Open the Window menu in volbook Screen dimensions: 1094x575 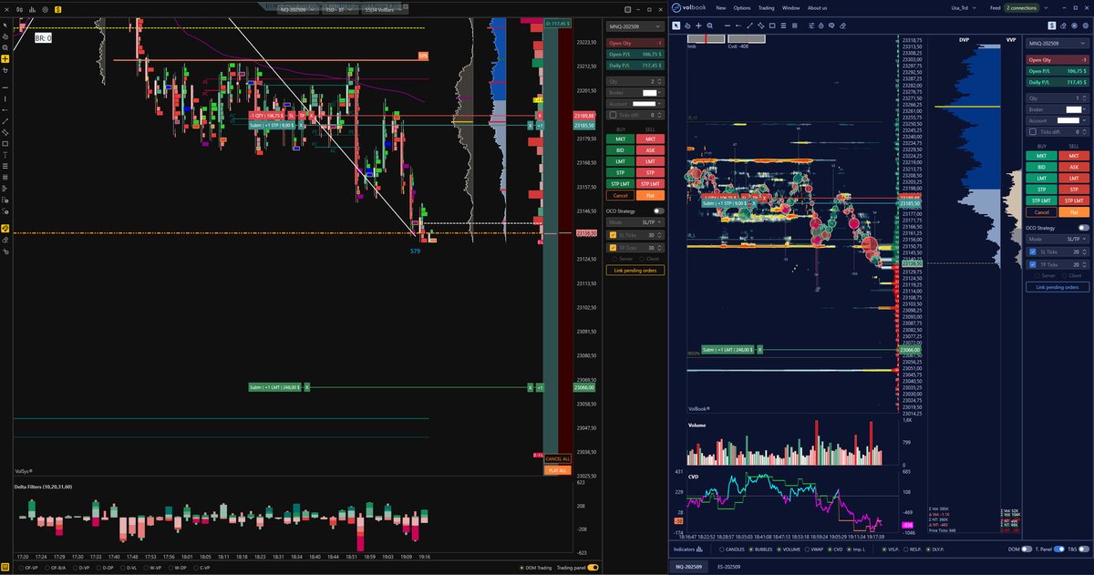[791, 7]
